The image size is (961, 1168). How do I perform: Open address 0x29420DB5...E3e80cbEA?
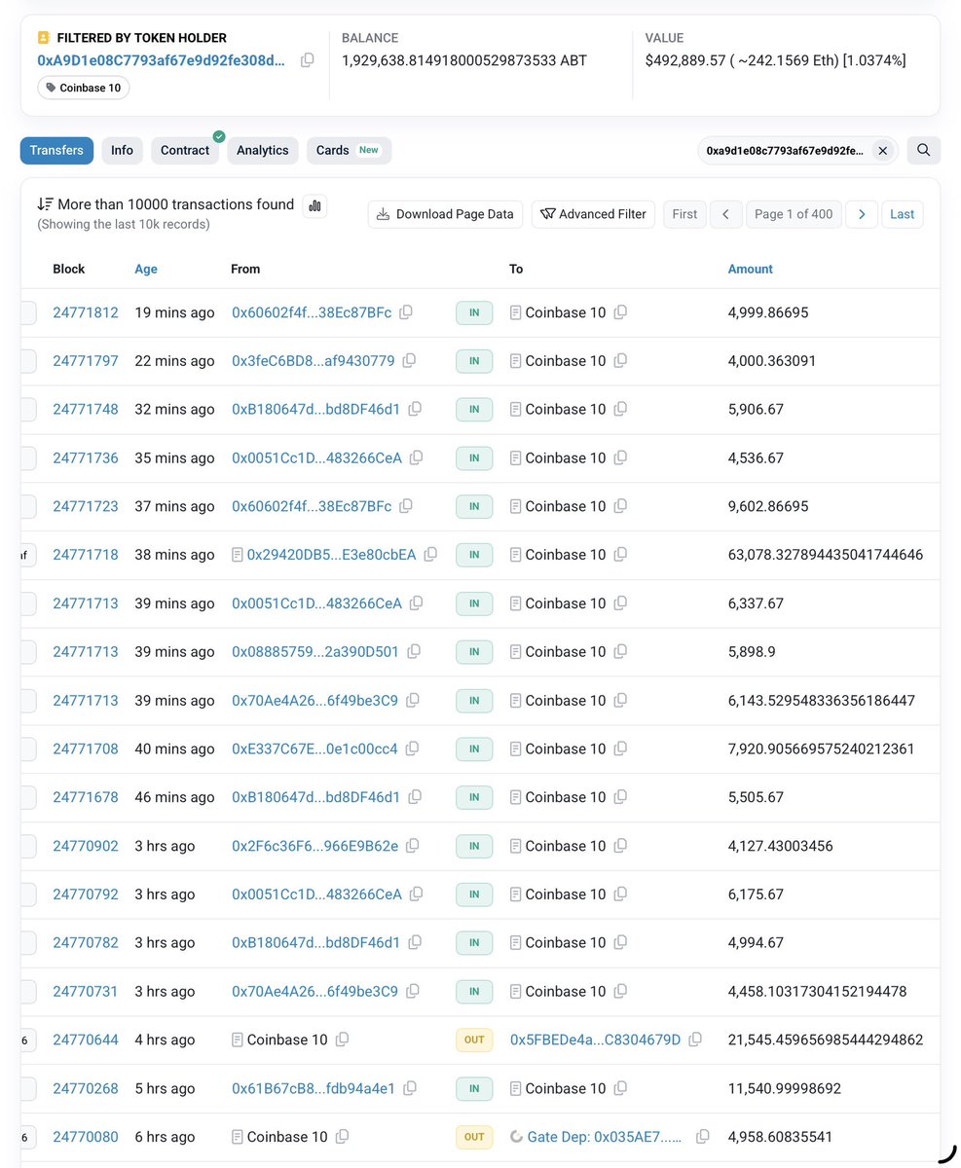click(x=331, y=555)
